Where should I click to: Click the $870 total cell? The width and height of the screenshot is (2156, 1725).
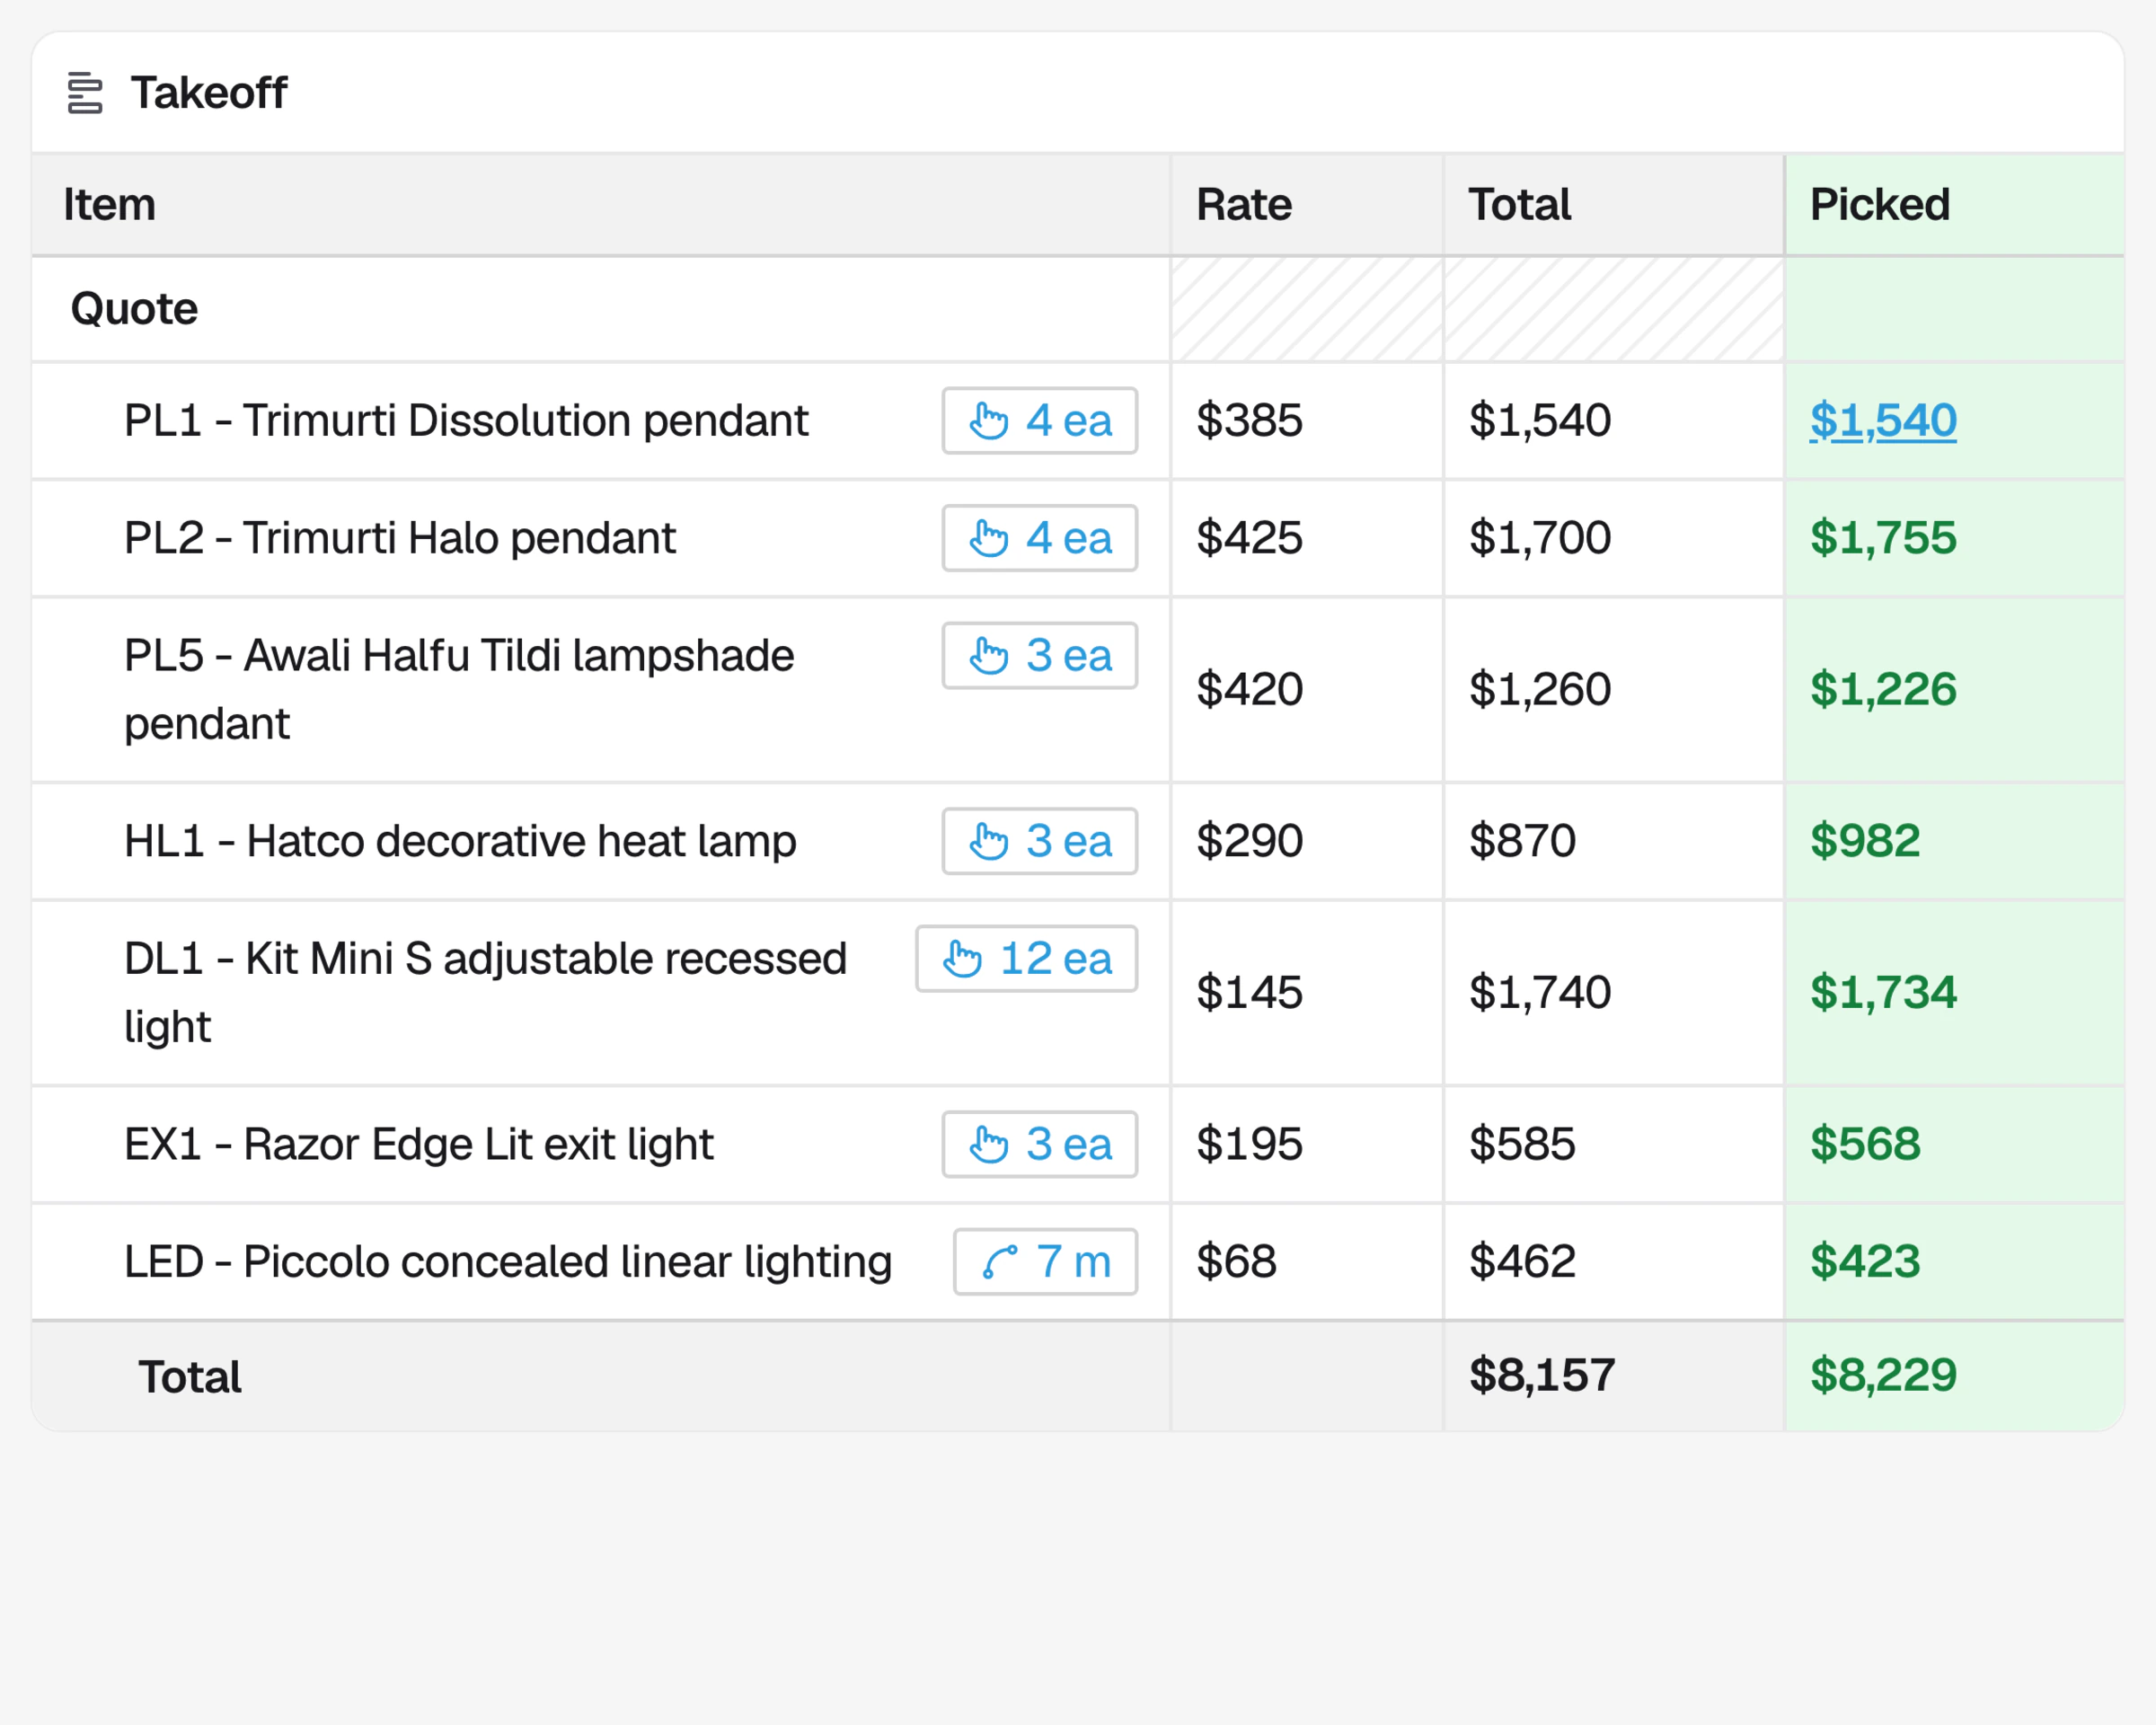[x=1614, y=841]
